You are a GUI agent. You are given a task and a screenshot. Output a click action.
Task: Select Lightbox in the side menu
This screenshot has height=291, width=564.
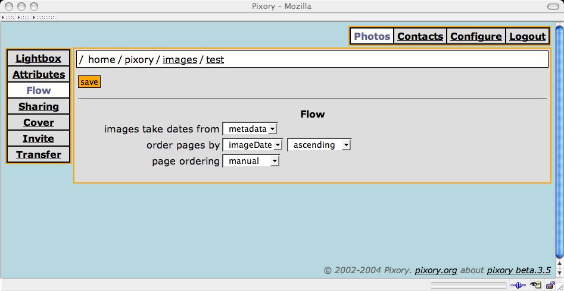[x=39, y=58]
